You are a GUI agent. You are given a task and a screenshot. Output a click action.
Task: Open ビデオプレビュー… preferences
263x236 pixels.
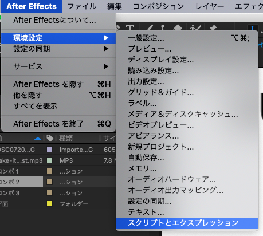[187, 125]
